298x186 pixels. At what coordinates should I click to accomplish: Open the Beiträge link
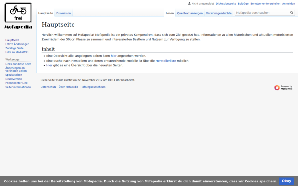[x=243, y=4]
